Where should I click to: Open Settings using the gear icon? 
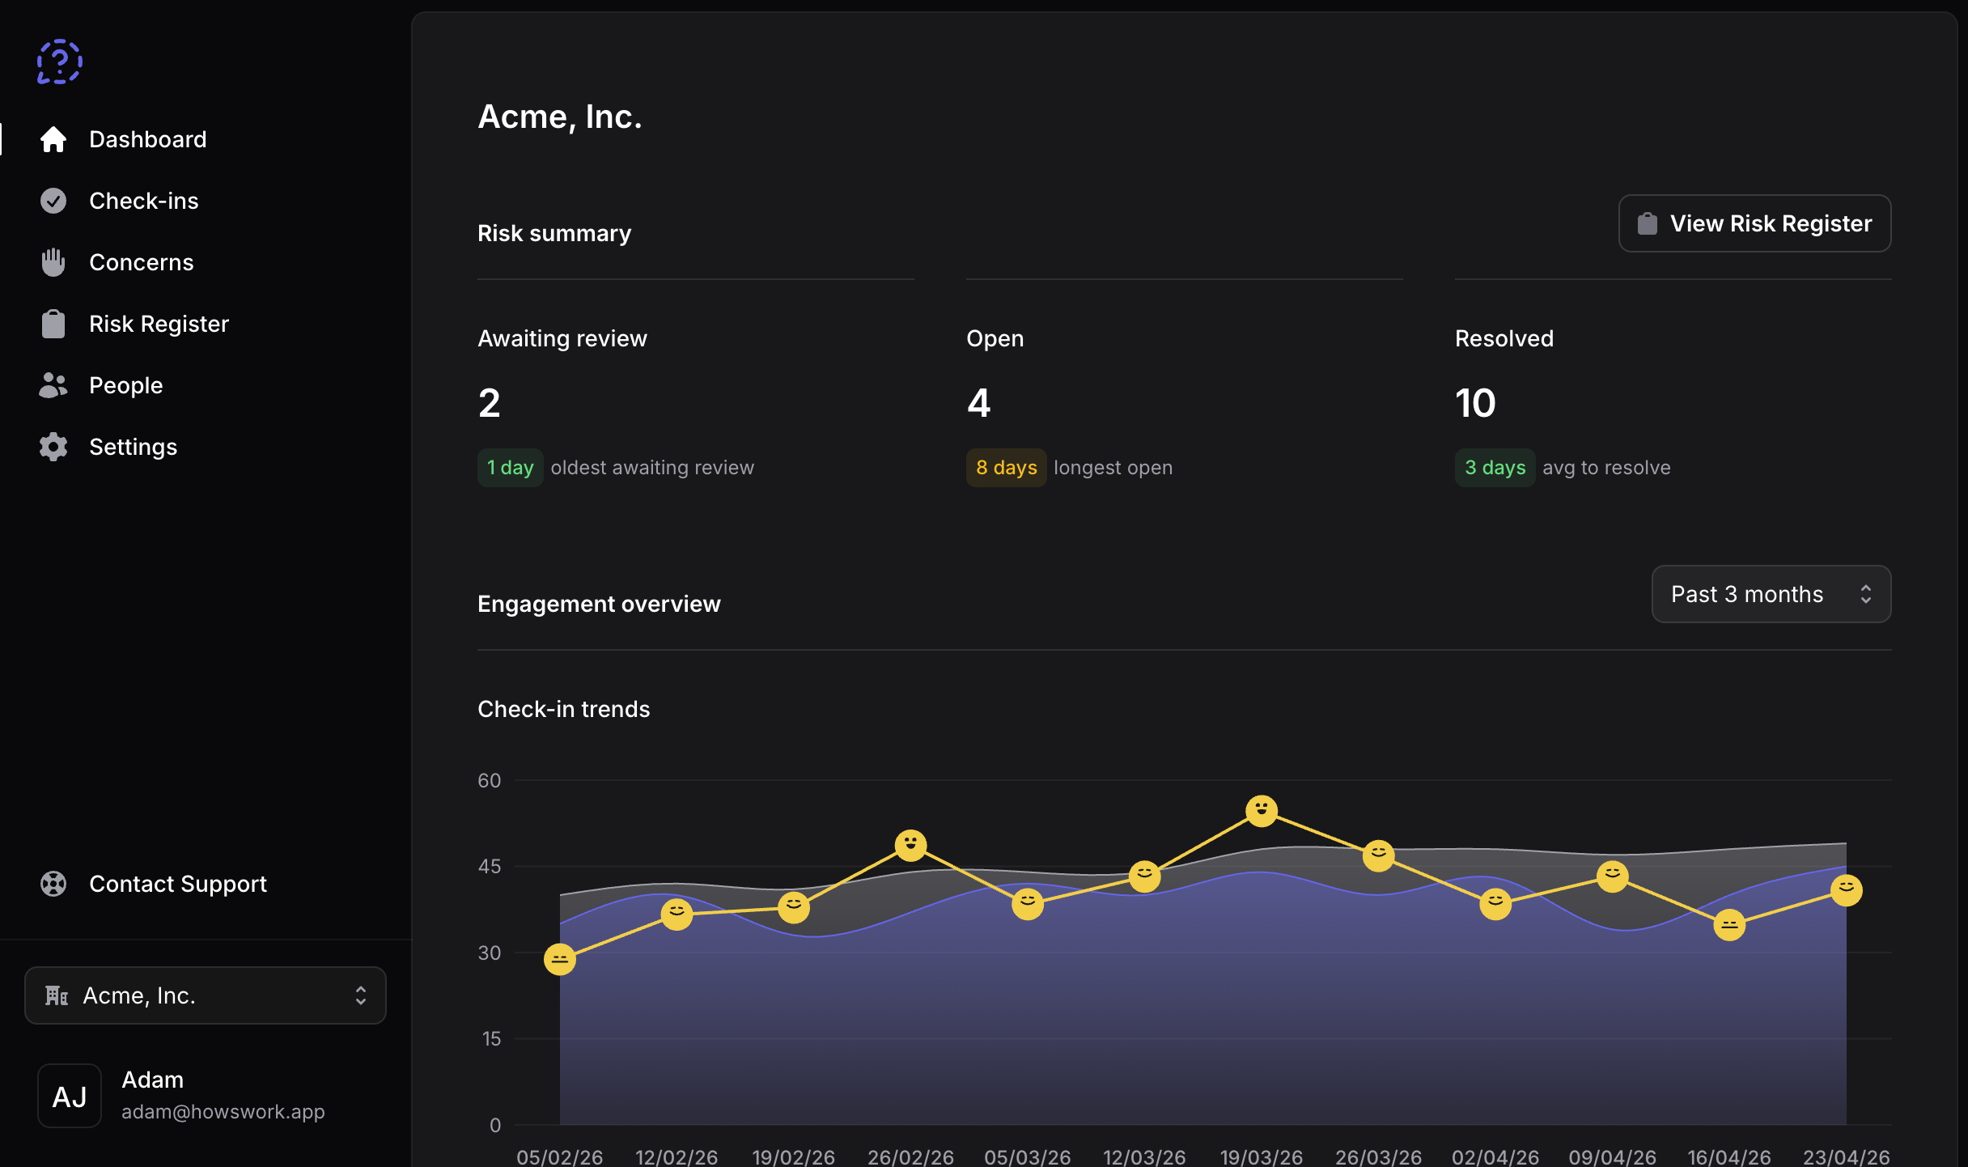click(x=53, y=446)
